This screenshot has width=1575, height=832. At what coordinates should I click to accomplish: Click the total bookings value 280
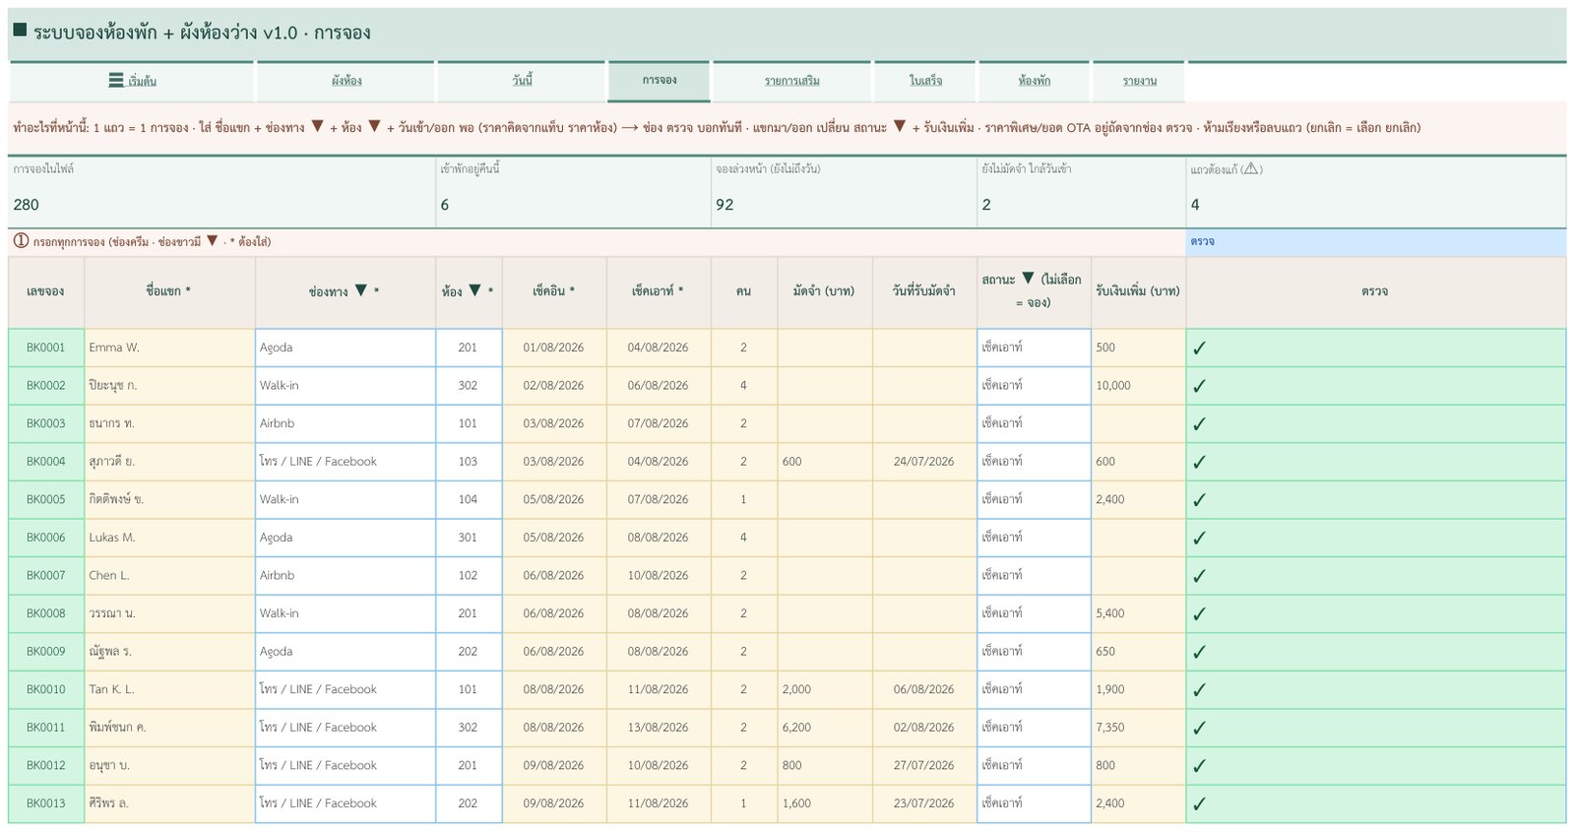[x=27, y=205]
